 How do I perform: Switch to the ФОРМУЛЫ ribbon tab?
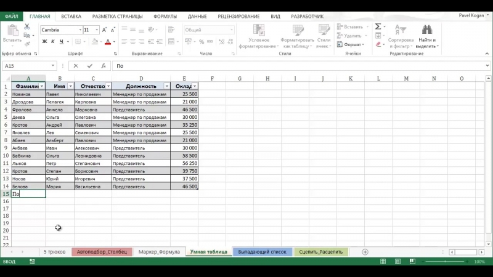click(165, 17)
